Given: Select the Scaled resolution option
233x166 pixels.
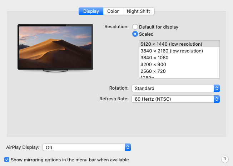Looking at the screenshot, I should point(135,34).
